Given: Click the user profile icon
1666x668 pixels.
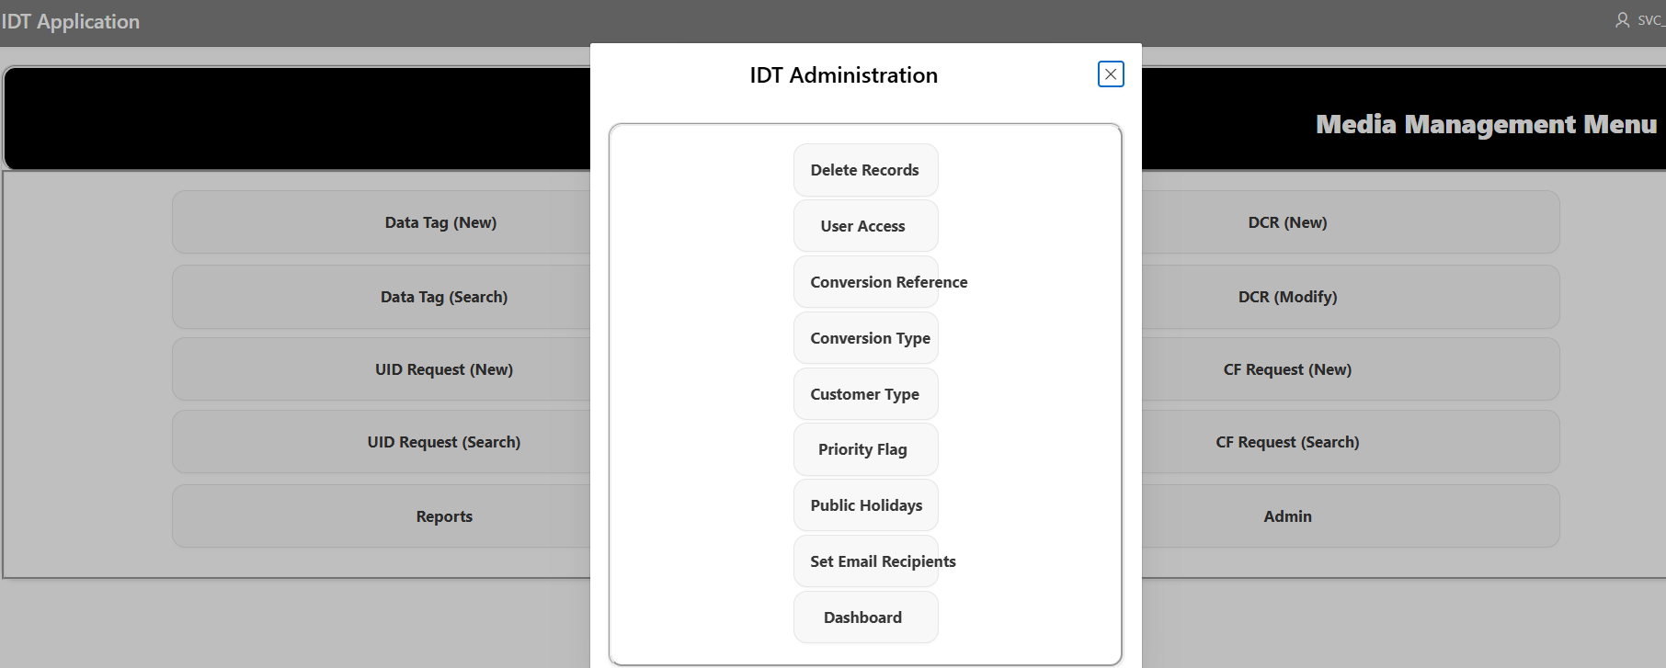Looking at the screenshot, I should 1622,20.
